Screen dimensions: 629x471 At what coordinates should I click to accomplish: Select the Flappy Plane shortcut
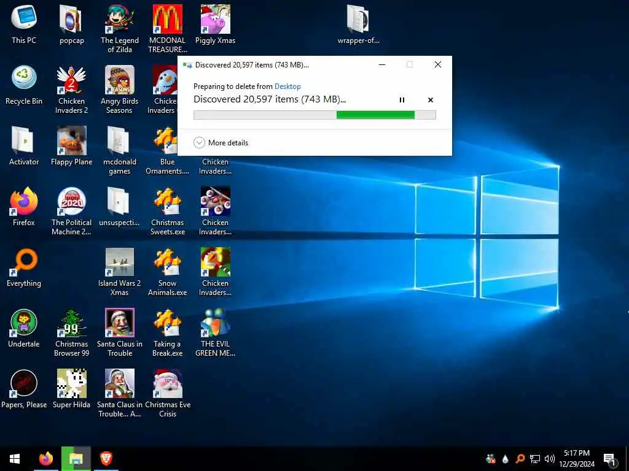71,146
